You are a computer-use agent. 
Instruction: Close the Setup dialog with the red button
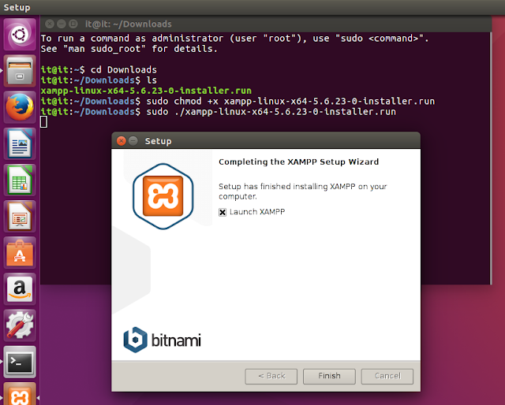tap(121, 141)
